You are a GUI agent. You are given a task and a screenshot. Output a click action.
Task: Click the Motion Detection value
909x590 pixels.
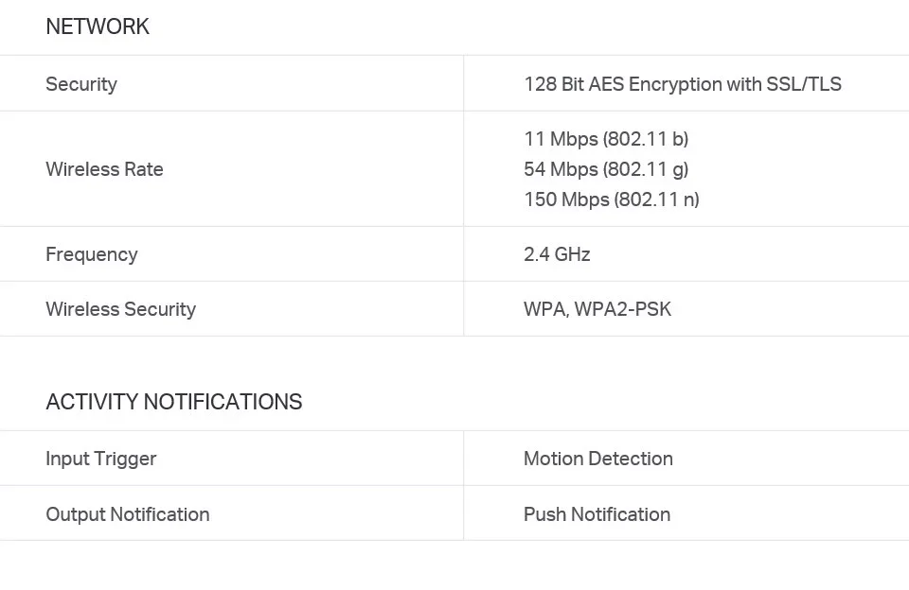(x=598, y=459)
